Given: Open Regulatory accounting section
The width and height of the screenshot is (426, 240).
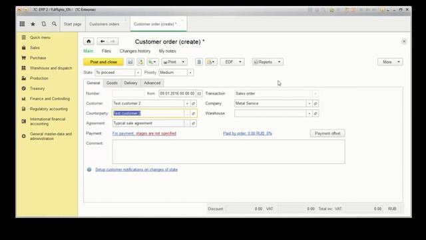Looking at the screenshot, I should coord(49,109).
